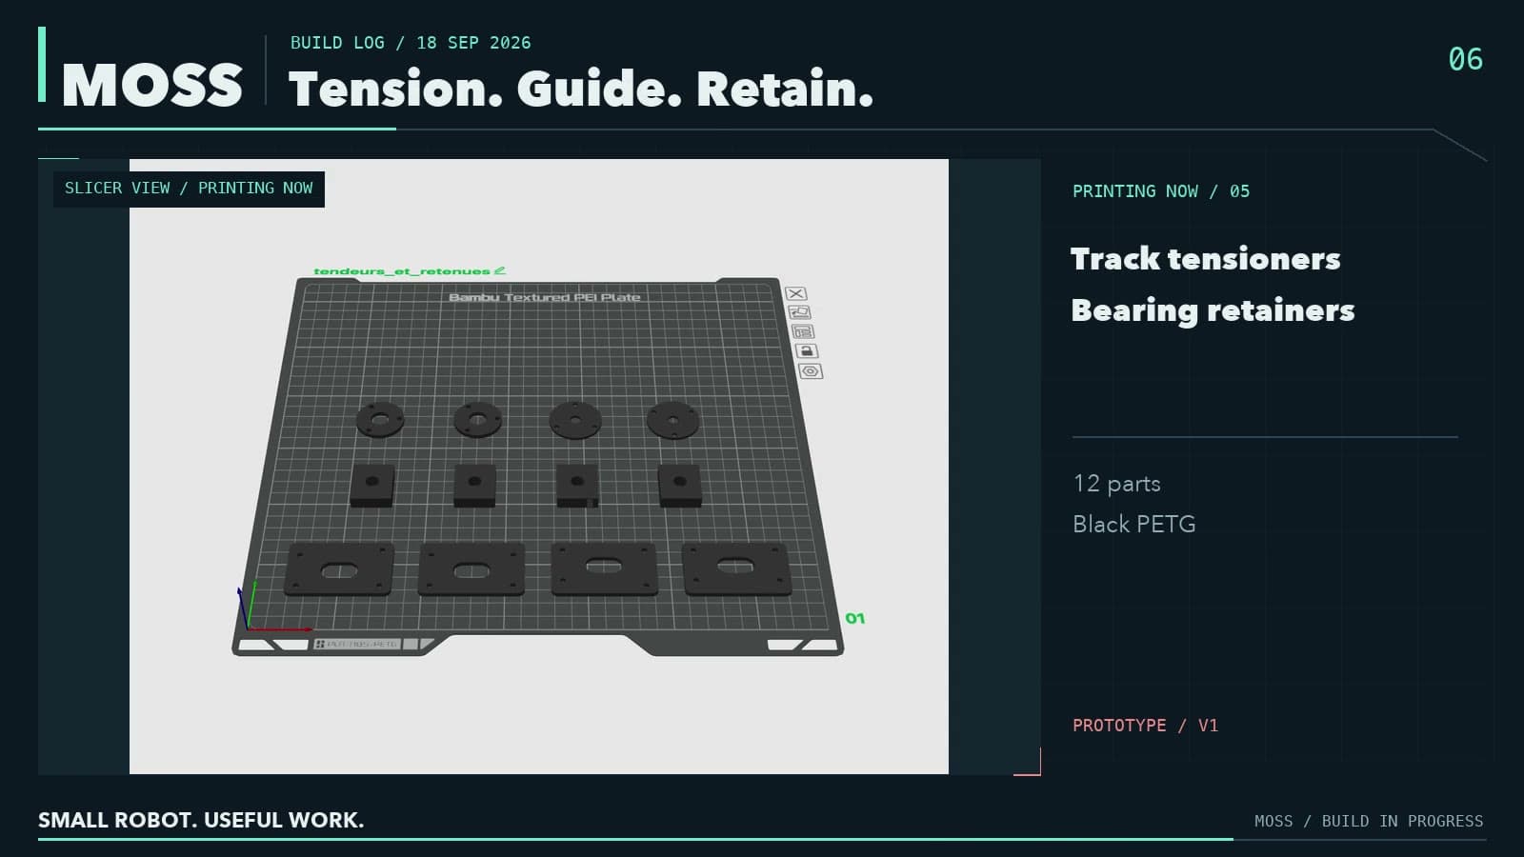Click the 'Bearing retainers' heading

coord(1213,310)
